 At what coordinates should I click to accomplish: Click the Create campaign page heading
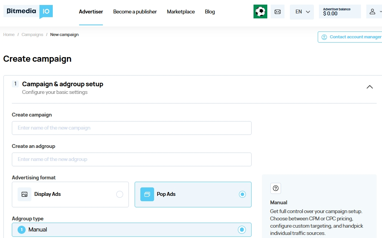click(x=37, y=59)
